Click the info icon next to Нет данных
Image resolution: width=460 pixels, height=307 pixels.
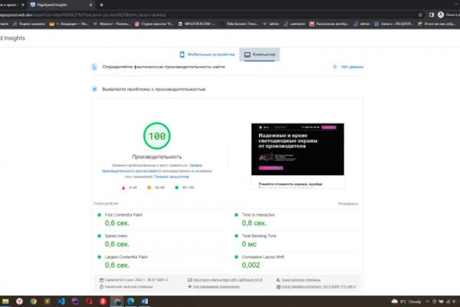(x=335, y=67)
